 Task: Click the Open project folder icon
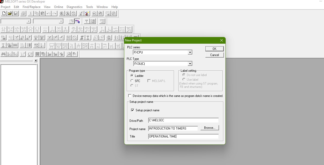[10, 14]
